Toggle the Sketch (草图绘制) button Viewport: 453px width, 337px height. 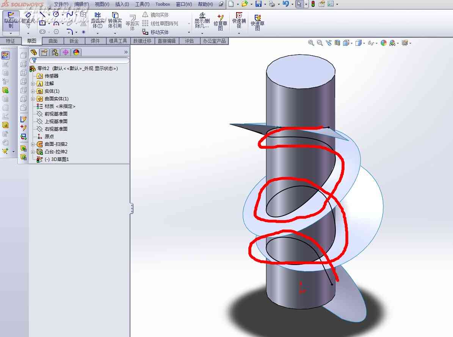coord(11,20)
